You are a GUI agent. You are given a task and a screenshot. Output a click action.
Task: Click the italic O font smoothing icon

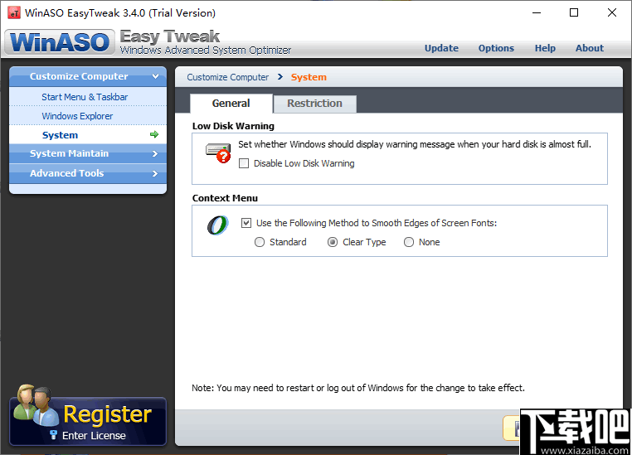point(217,225)
